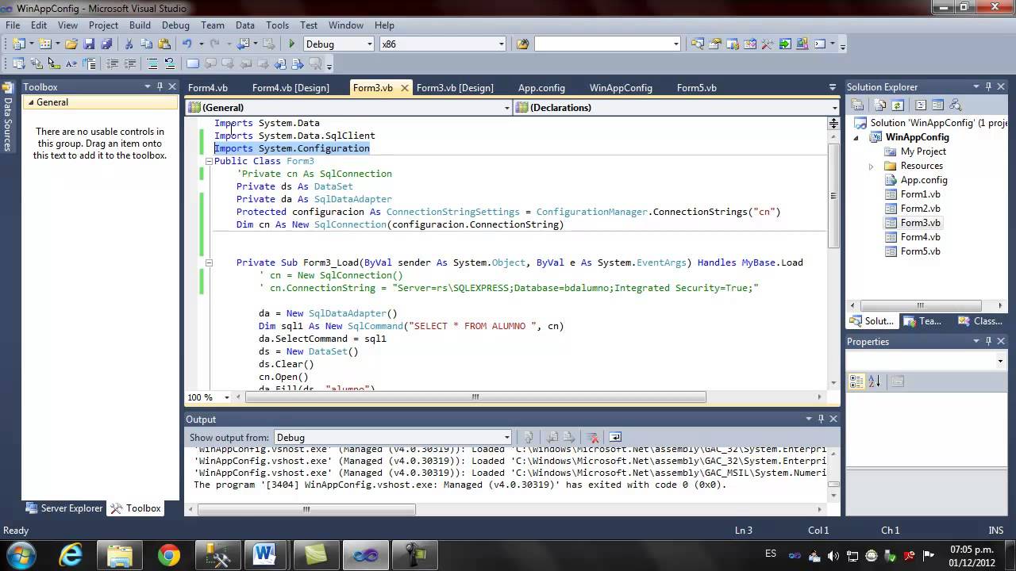Start debugging with the green play icon

click(x=291, y=44)
